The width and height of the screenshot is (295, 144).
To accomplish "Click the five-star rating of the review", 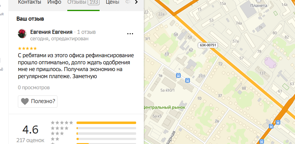I will coord(27,48).
